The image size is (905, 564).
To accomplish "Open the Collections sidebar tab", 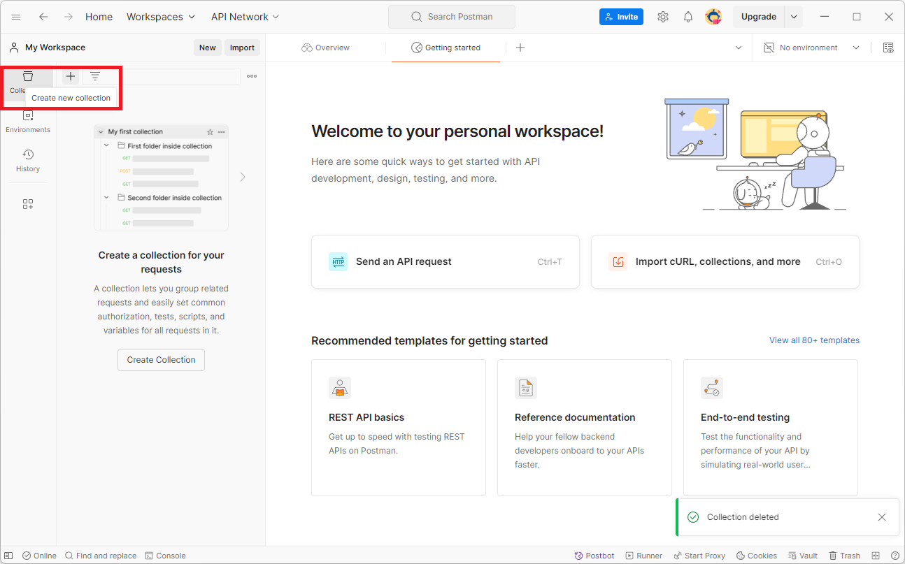I will (28, 82).
